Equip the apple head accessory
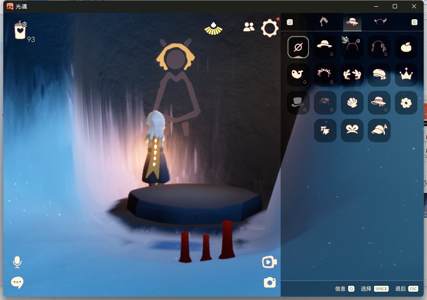427x300 pixels. click(x=406, y=47)
